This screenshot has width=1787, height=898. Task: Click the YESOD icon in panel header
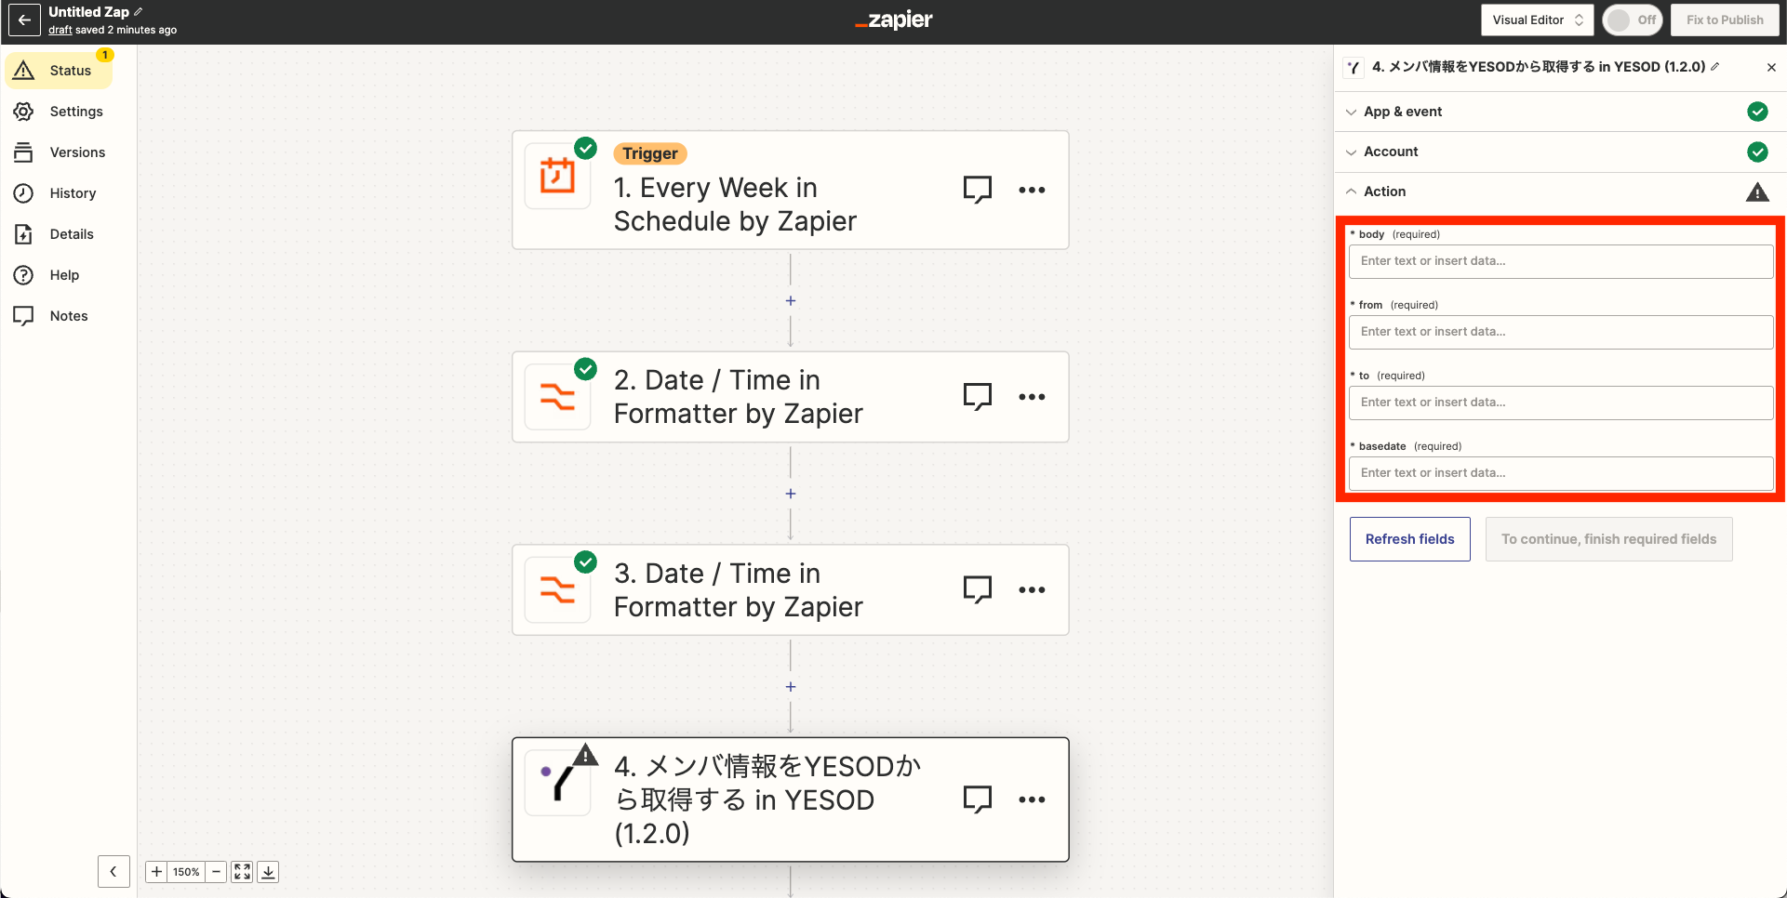click(1354, 67)
